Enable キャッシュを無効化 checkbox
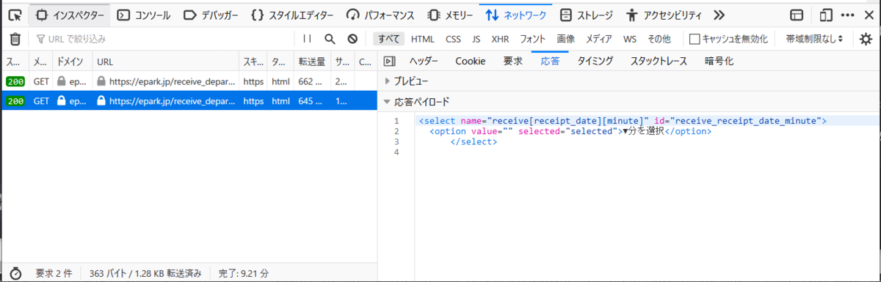The image size is (881, 282). (x=695, y=39)
